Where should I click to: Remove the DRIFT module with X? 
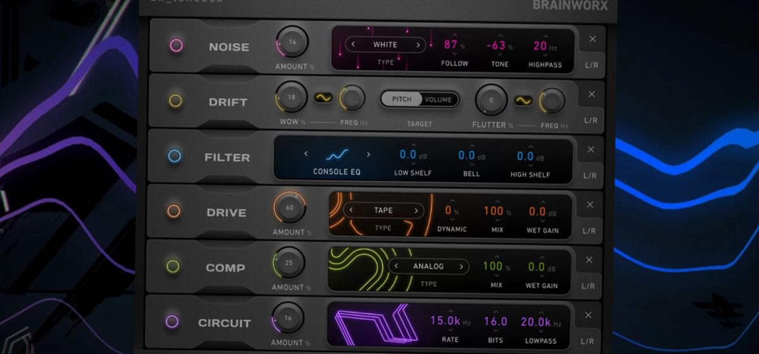pos(592,94)
